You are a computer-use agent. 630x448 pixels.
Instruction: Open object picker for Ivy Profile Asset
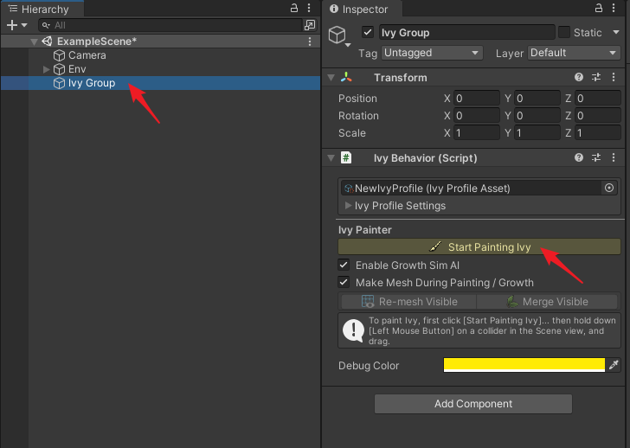coord(609,188)
